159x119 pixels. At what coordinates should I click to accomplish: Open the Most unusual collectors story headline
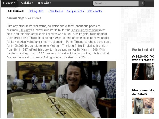point(143,92)
